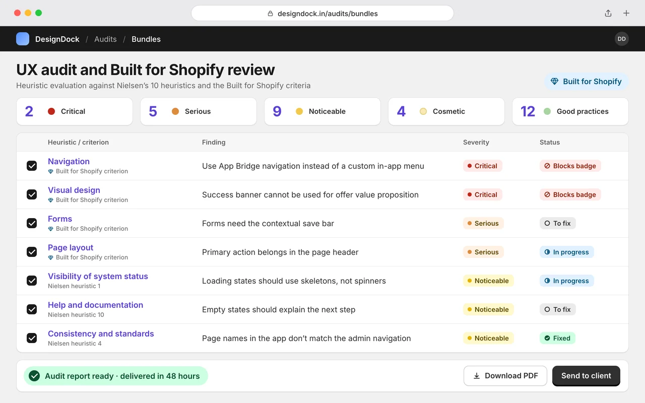
Task: Toggle the Page layout row checkbox
Action: click(x=32, y=252)
